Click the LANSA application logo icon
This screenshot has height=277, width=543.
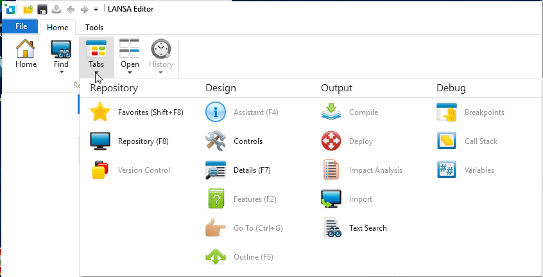click(x=10, y=10)
